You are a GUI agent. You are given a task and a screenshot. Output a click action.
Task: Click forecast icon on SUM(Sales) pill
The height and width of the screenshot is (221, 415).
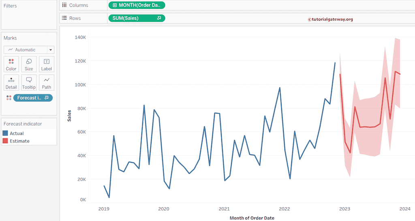(159, 18)
